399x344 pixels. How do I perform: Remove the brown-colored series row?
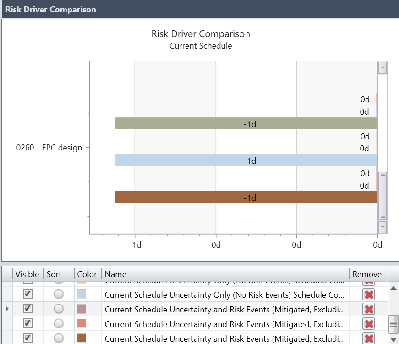click(368, 338)
